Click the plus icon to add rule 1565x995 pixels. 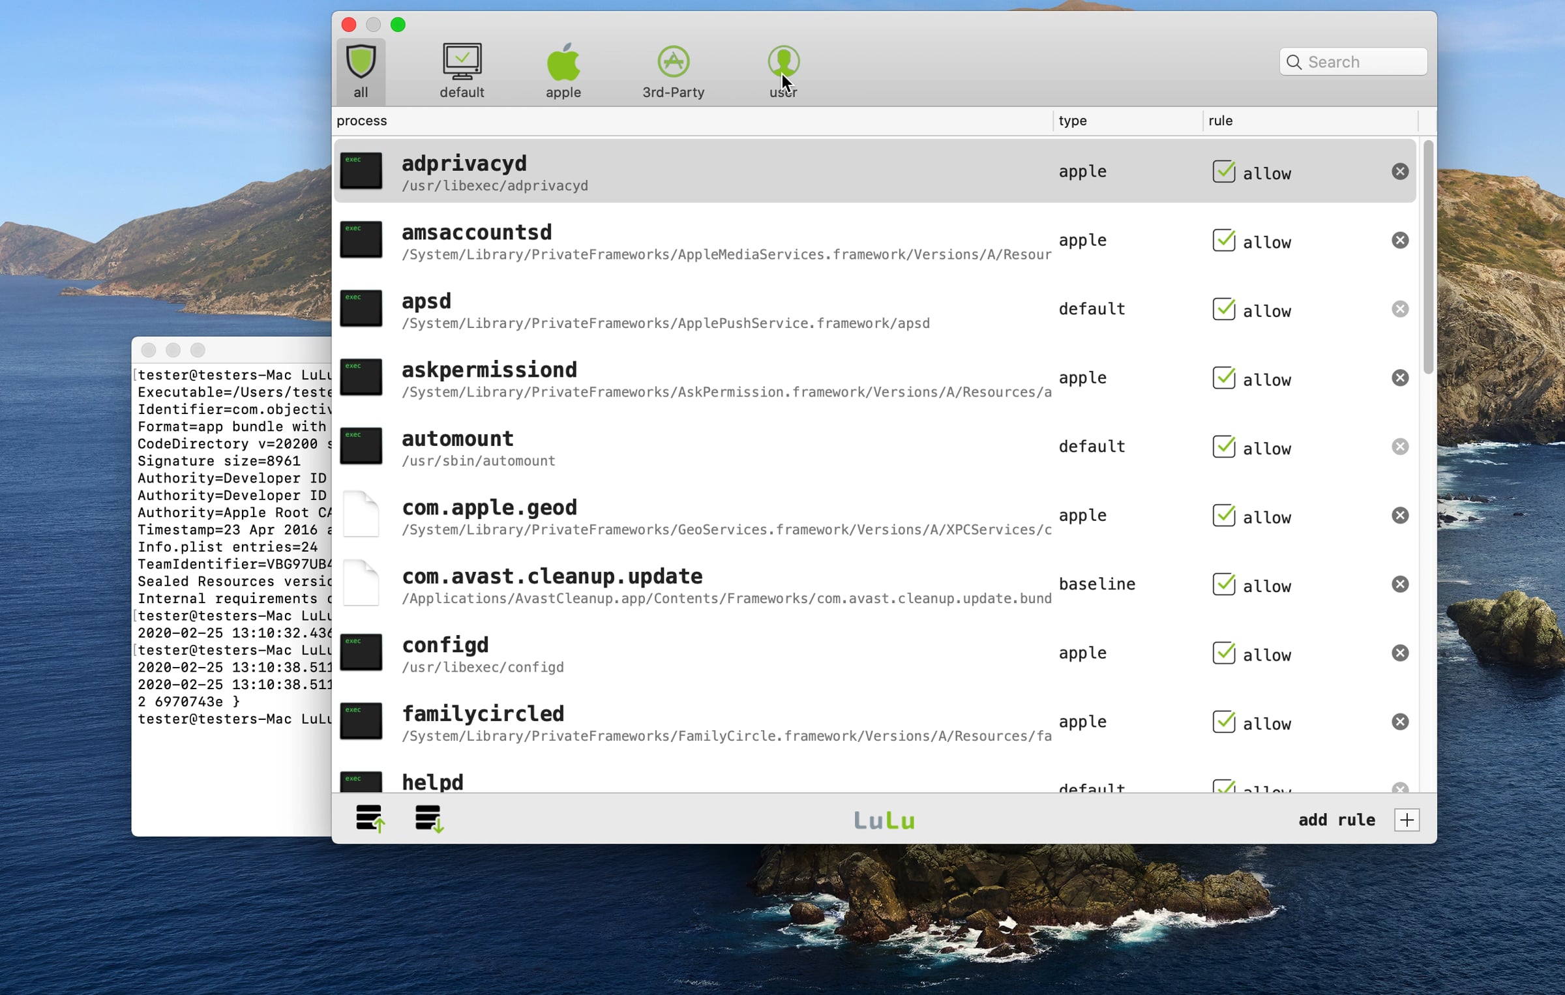click(x=1407, y=820)
